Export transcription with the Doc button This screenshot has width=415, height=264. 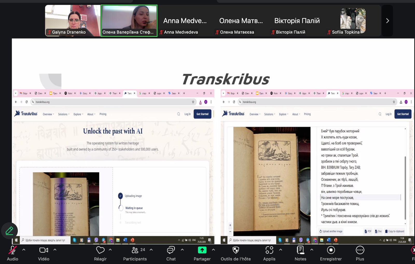[x=378, y=231]
